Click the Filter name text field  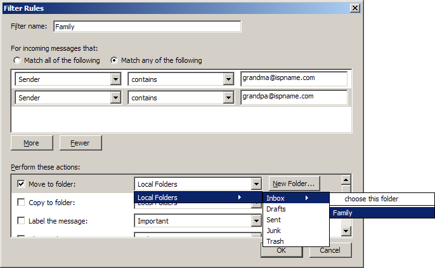[146, 27]
